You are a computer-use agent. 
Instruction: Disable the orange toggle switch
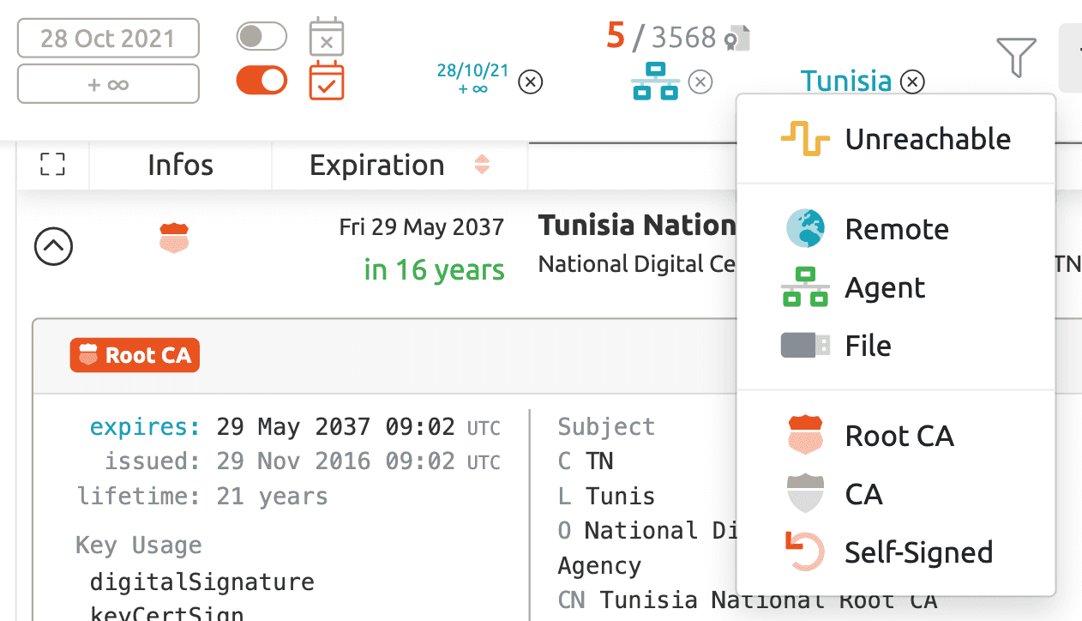pos(261,81)
